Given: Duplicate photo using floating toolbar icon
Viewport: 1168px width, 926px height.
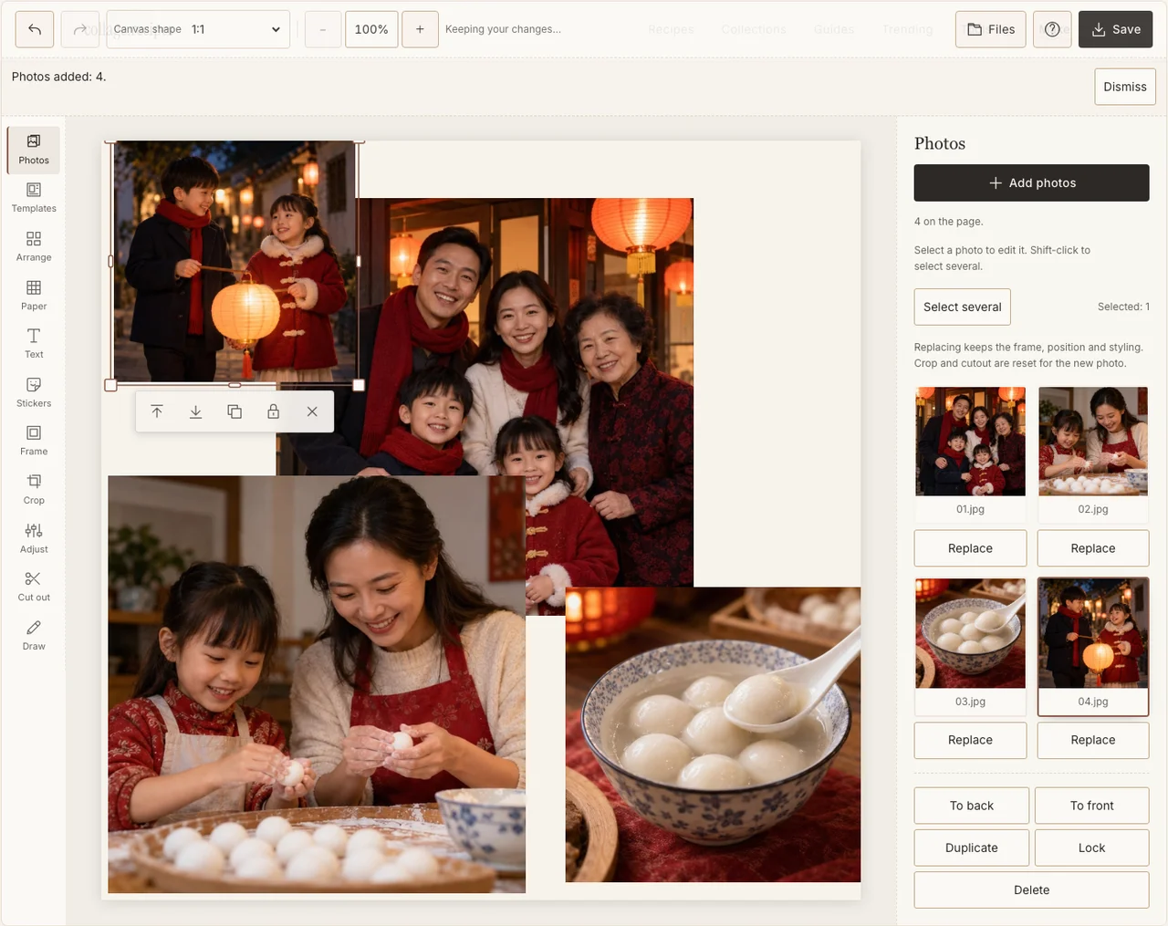Looking at the screenshot, I should click(235, 411).
